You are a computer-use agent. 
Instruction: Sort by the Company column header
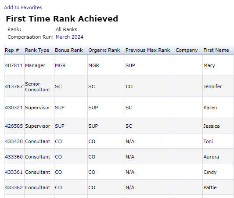click(x=187, y=50)
